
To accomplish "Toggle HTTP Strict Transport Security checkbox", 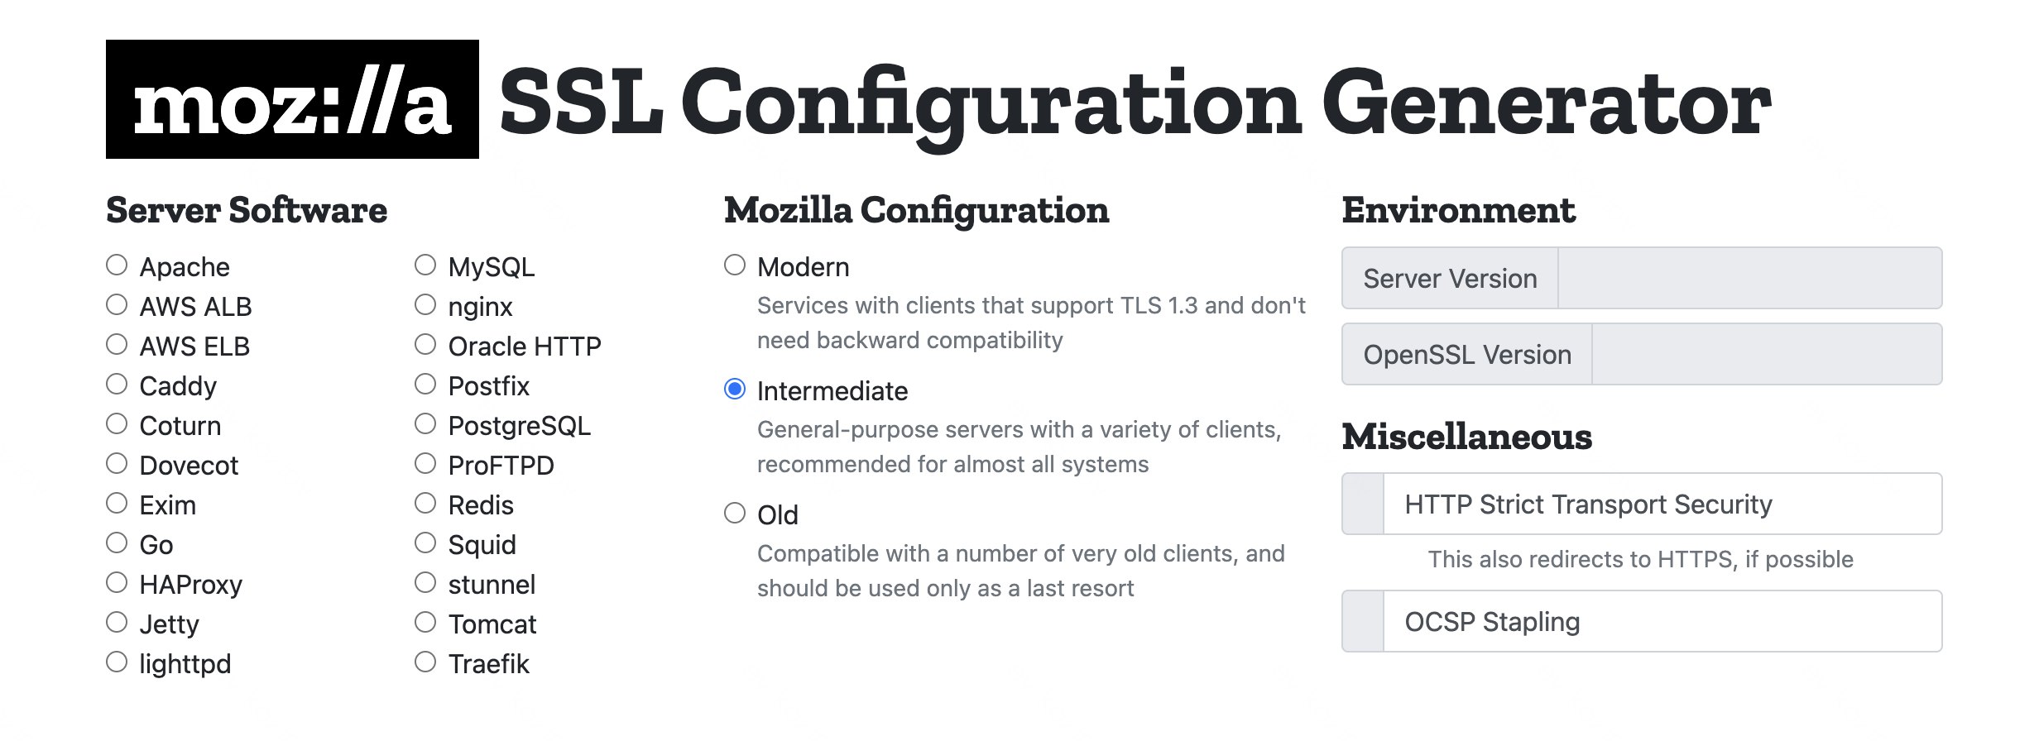I will (x=1363, y=504).
